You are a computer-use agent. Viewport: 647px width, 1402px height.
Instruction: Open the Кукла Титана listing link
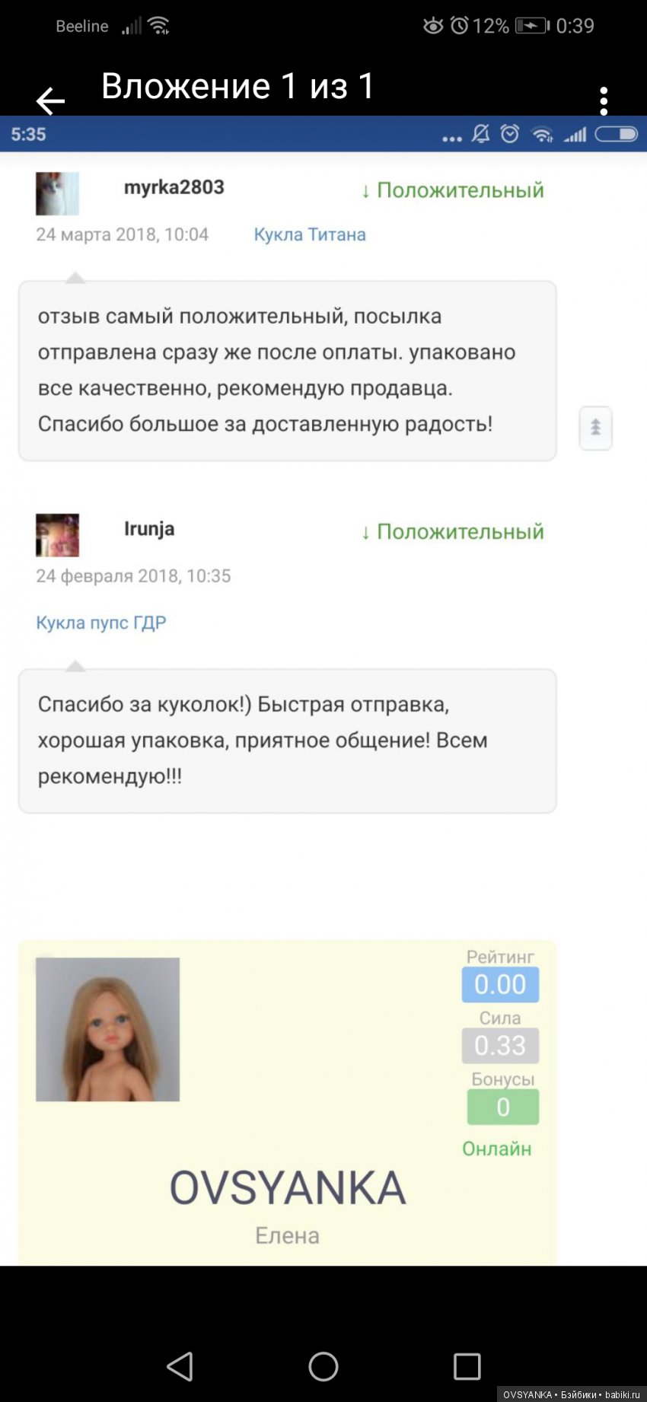[x=310, y=234]
